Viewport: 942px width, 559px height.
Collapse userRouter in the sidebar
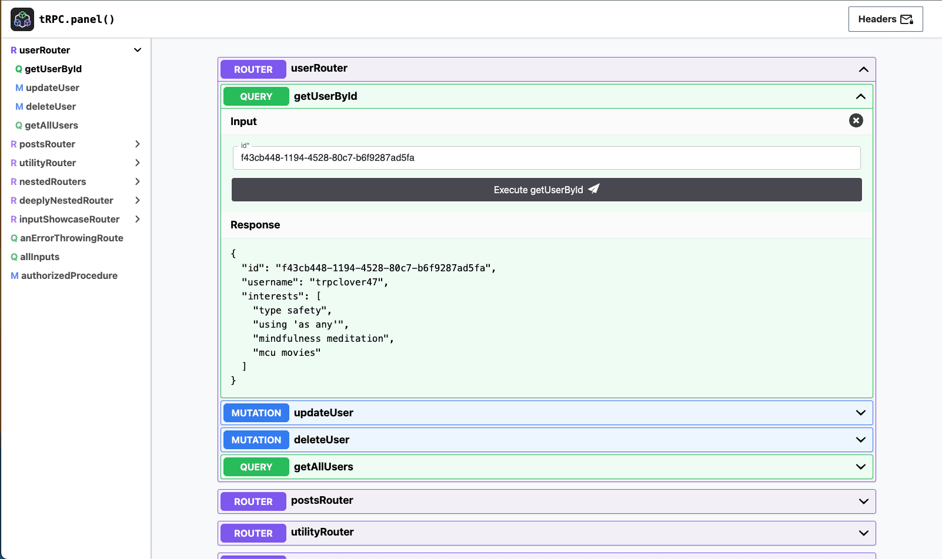point(138,50)
